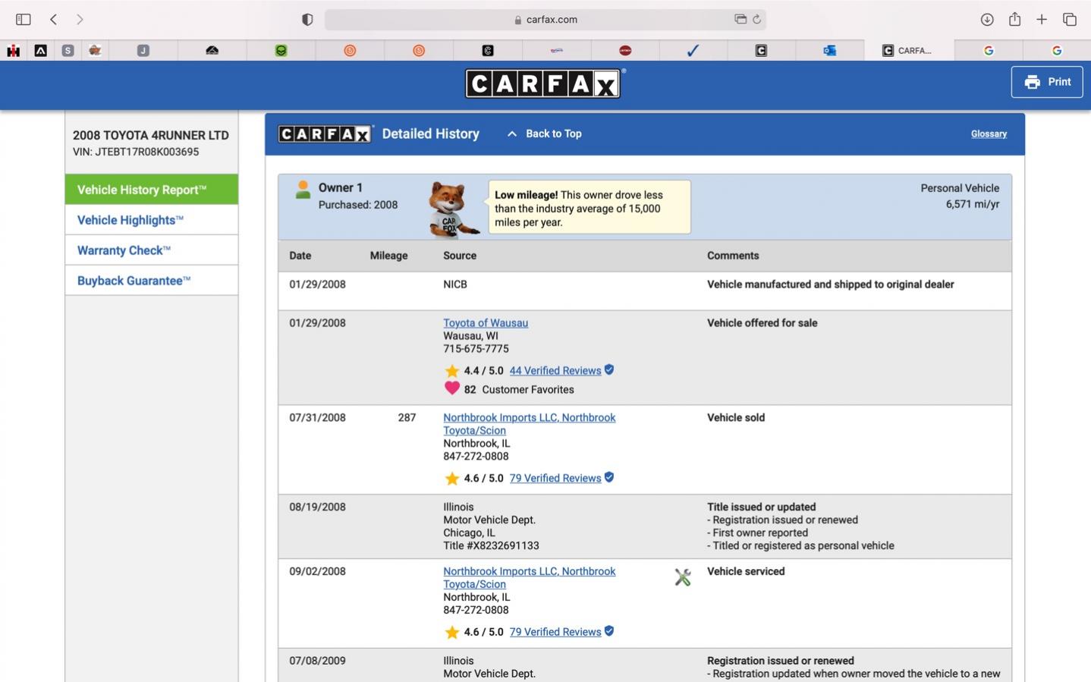Click the carfax.com address bar
1091x682 pixels.
pyautogui.click(x=545, y=20)
